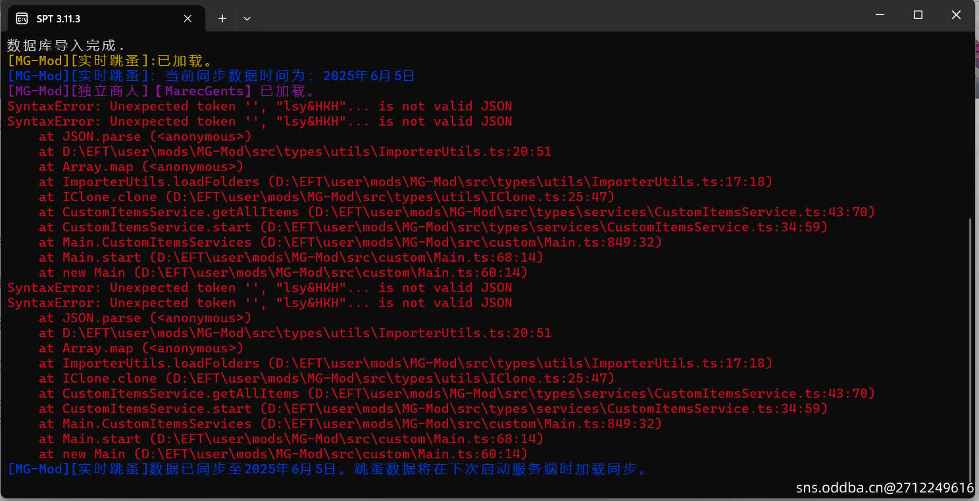The image size is (979, 501).
Task: Click the yellow line "[MG-Mod][实时跳蚤]:已加载。"
Action: [x=110, y=61]
